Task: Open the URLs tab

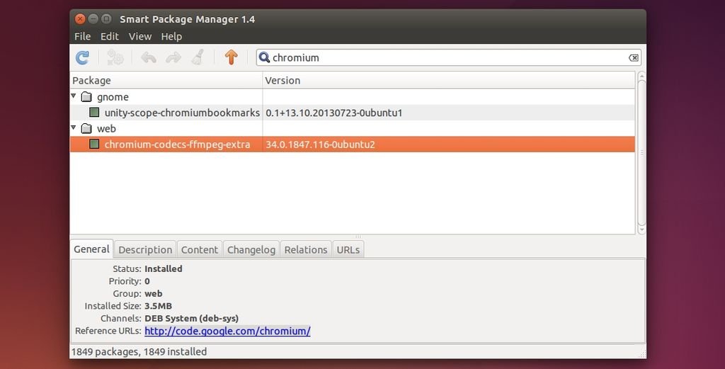Action: pos(348,250)
